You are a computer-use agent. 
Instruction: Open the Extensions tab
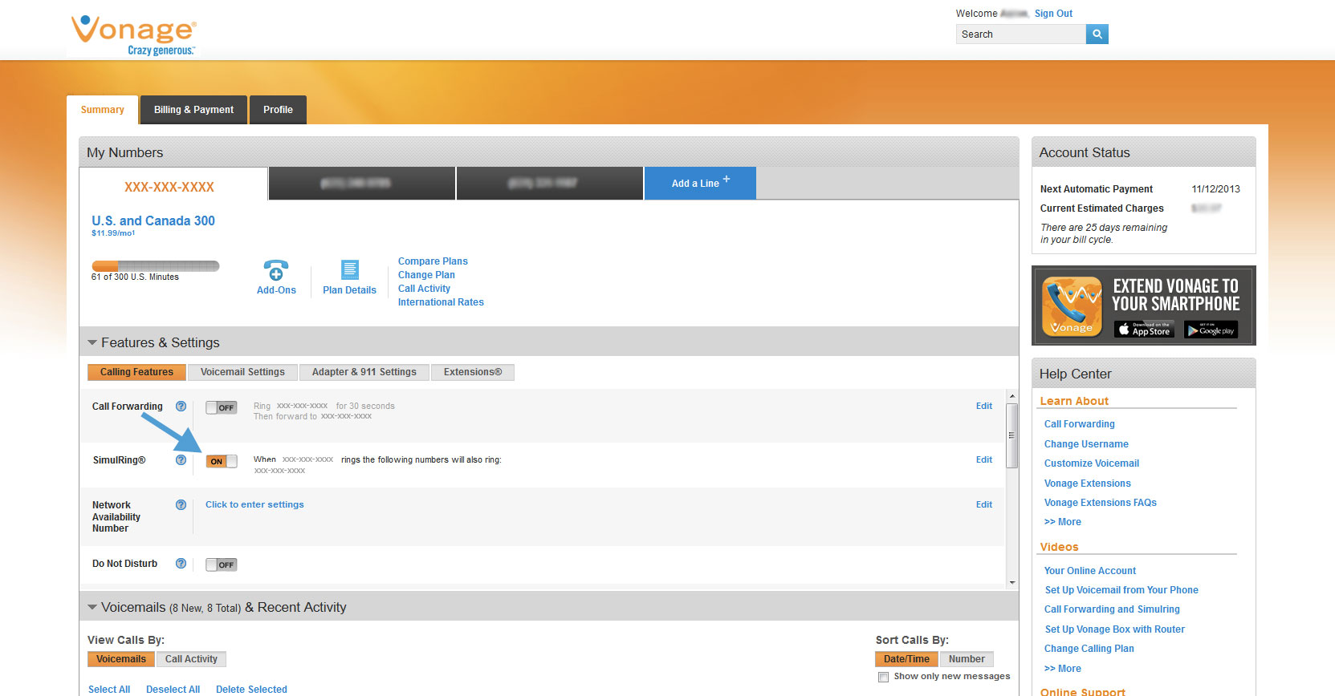tap(473, 372)
